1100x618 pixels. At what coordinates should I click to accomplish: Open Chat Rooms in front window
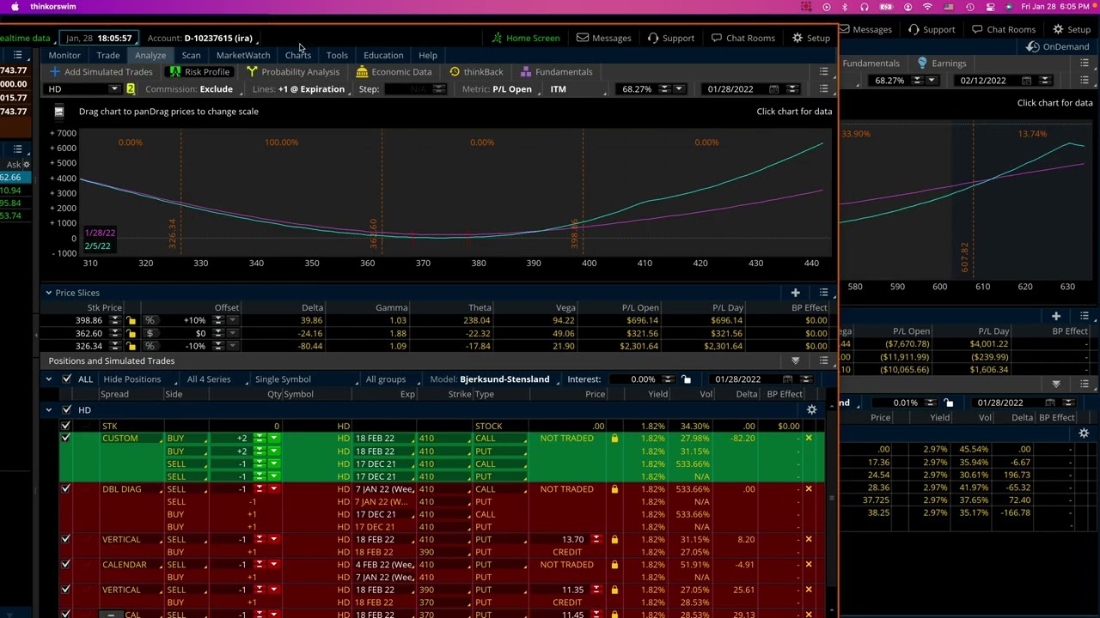click(743, 38)
